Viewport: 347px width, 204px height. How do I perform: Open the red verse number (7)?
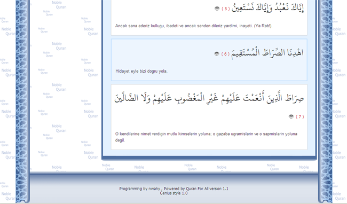coord(300,117)
